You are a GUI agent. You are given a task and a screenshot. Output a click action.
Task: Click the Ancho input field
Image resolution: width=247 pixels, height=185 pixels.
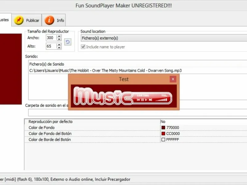tap(51, 38)
